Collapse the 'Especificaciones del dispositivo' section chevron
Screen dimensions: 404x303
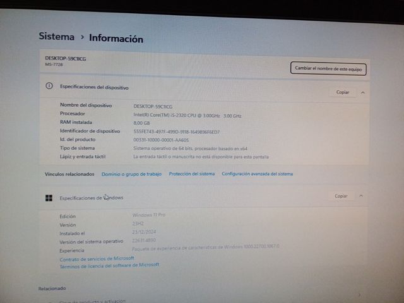point(363,93)
